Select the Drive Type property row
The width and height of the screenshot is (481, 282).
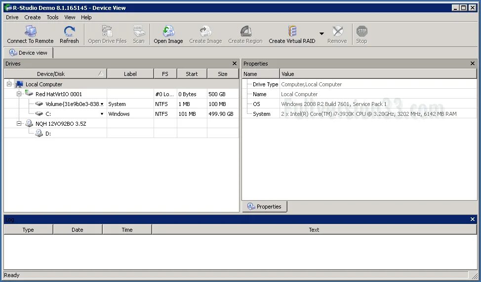click(360, 84)
